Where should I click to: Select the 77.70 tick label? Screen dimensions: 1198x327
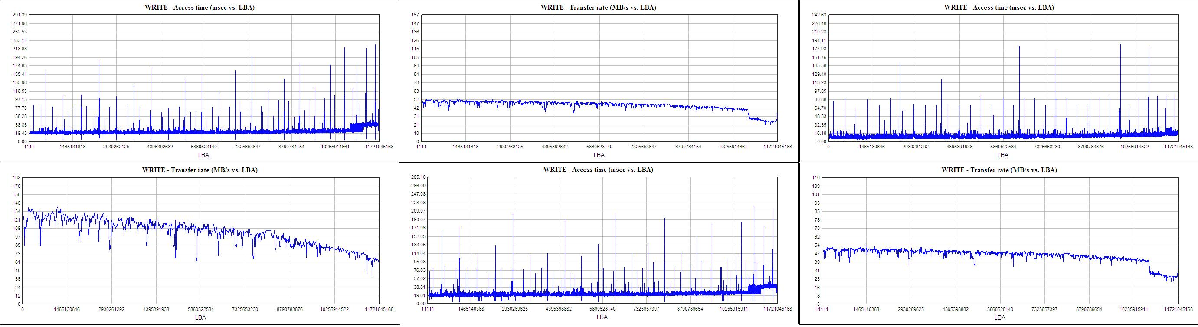(x=21, y=108)
